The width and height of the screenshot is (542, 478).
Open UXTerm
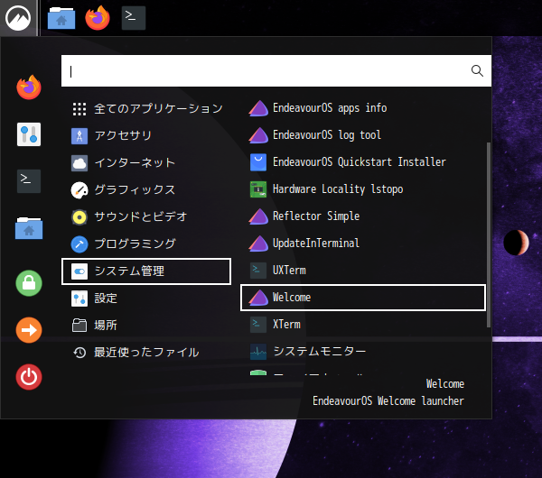pos(363,271)
